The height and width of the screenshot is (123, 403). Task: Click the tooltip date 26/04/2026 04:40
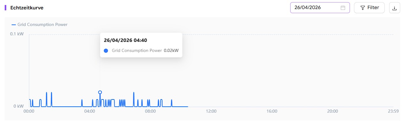[x=125, y=40]
